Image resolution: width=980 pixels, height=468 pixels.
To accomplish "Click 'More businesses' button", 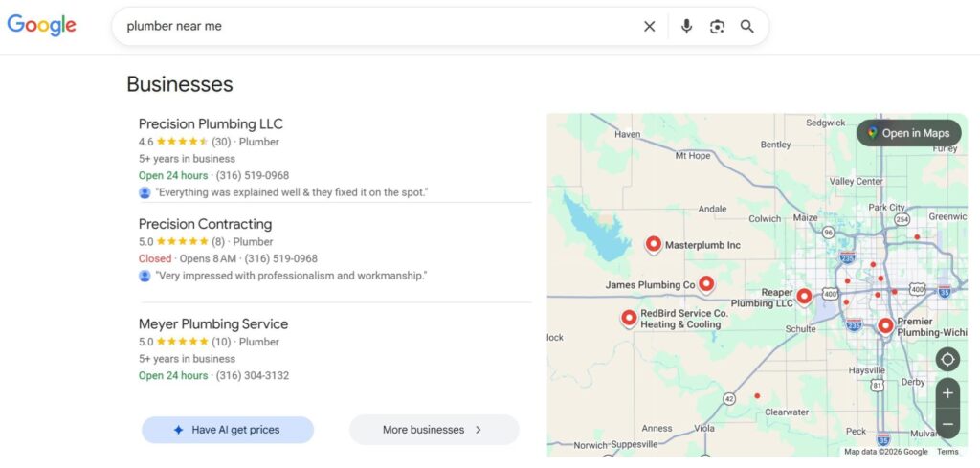I will 434,430.
